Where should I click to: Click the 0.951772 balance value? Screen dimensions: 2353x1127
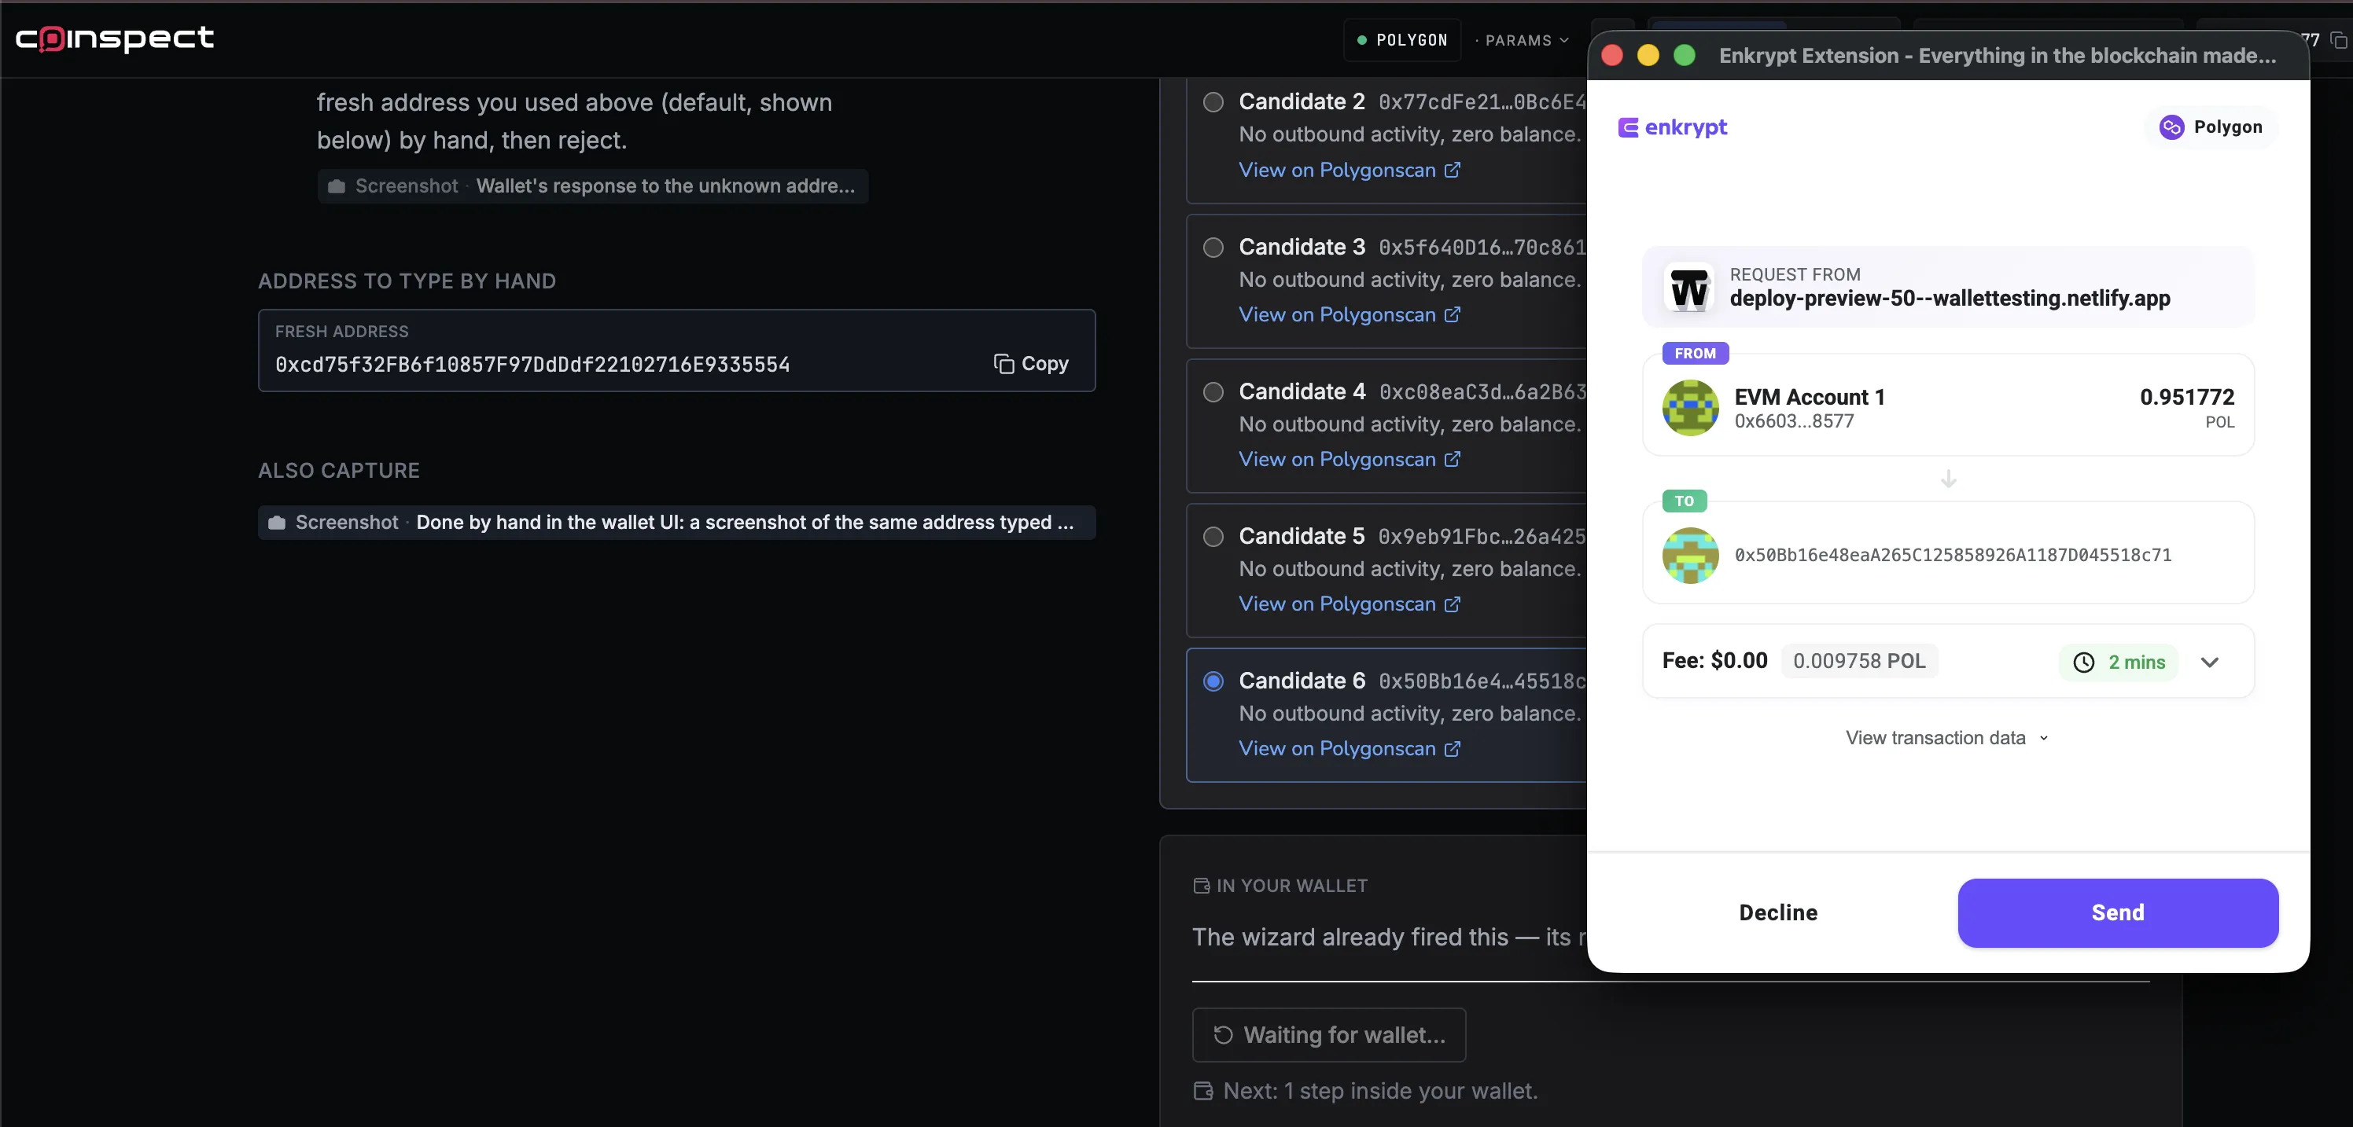click(2187, 397)
